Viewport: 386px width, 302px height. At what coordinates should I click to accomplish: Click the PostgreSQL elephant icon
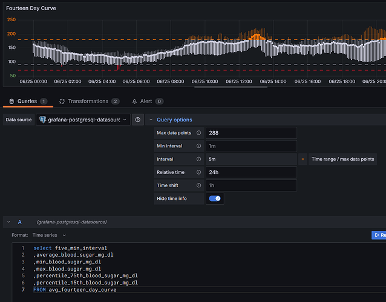click(x=43, y=120)
